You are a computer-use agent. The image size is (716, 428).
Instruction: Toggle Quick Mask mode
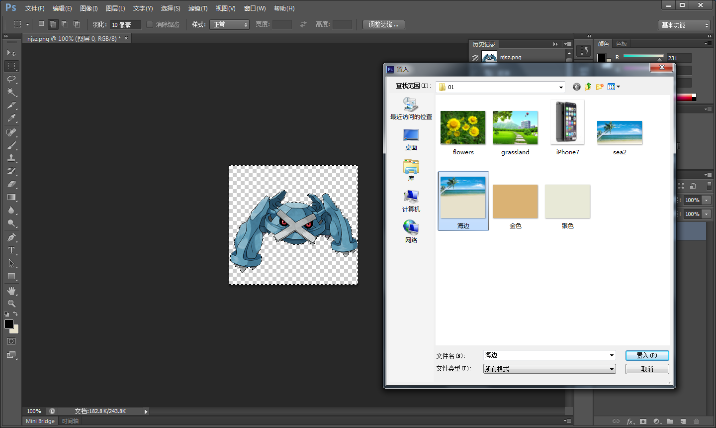point(11,341)
